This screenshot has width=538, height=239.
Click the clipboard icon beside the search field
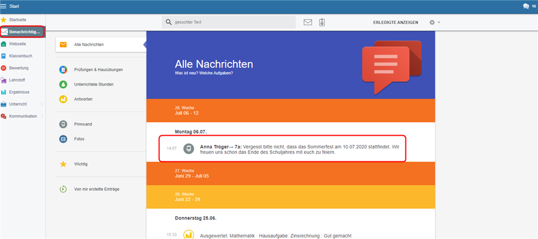322,22
